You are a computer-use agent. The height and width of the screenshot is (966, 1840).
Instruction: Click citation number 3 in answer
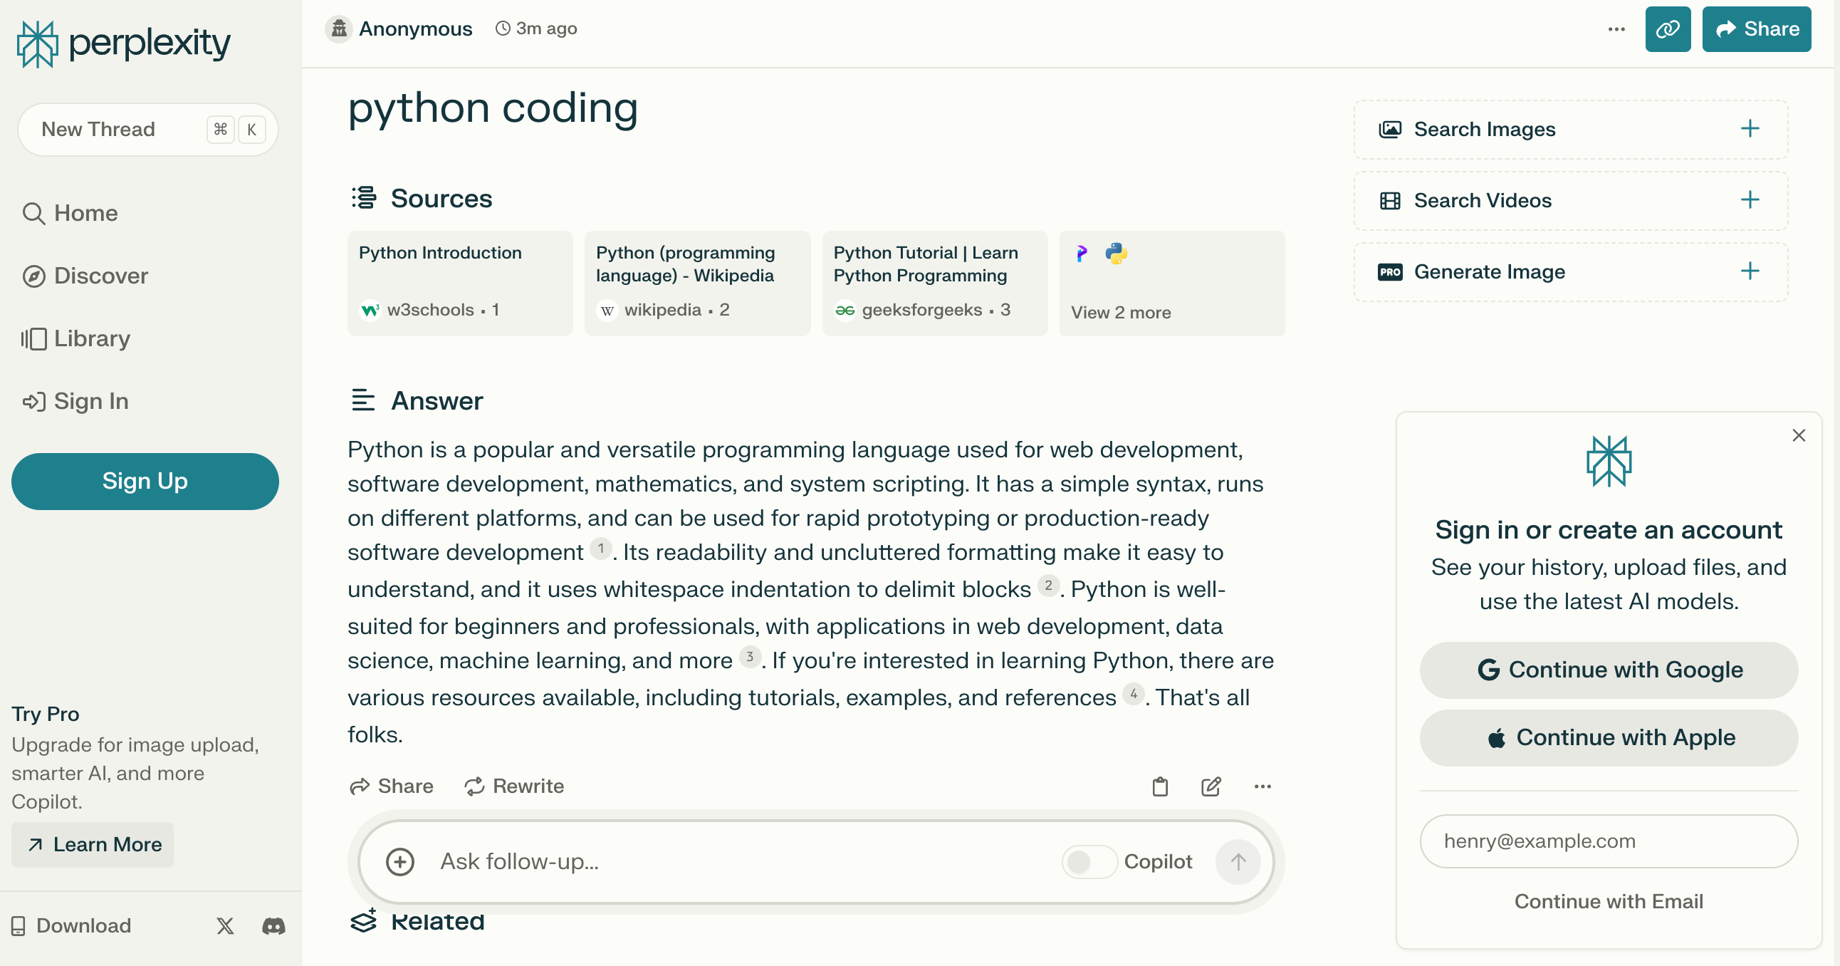tap(750, 657)
